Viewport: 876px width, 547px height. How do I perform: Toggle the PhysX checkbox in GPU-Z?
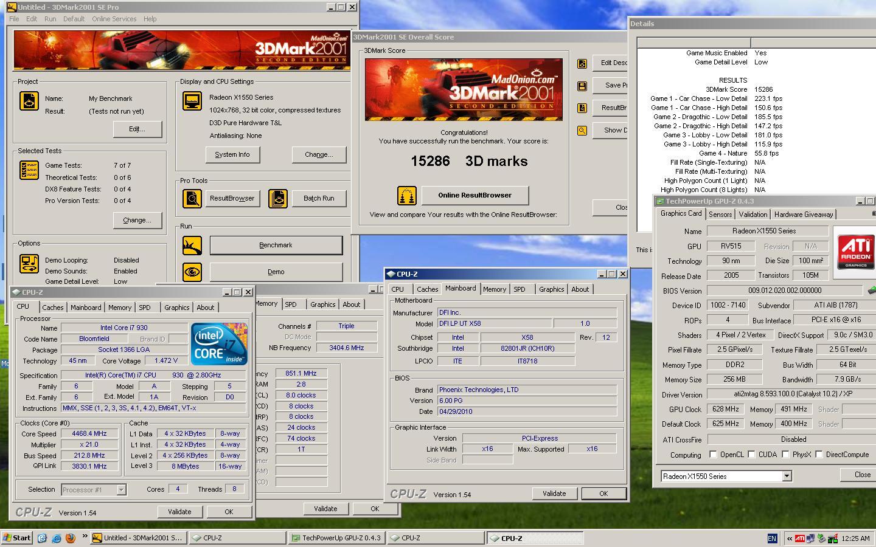pyautogui.click(x=785, y=454)
